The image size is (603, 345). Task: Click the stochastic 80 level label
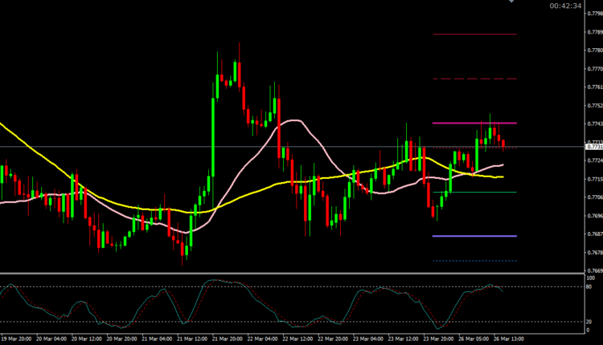pos(592,287)
